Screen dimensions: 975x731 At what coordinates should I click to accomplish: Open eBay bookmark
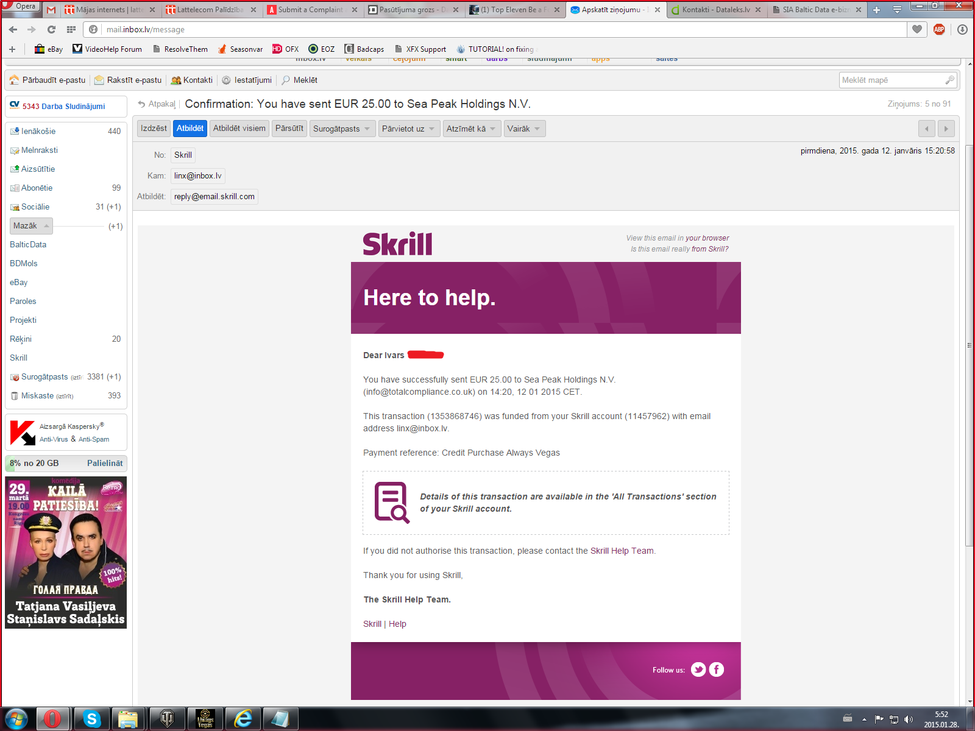[x=49, y=49]
